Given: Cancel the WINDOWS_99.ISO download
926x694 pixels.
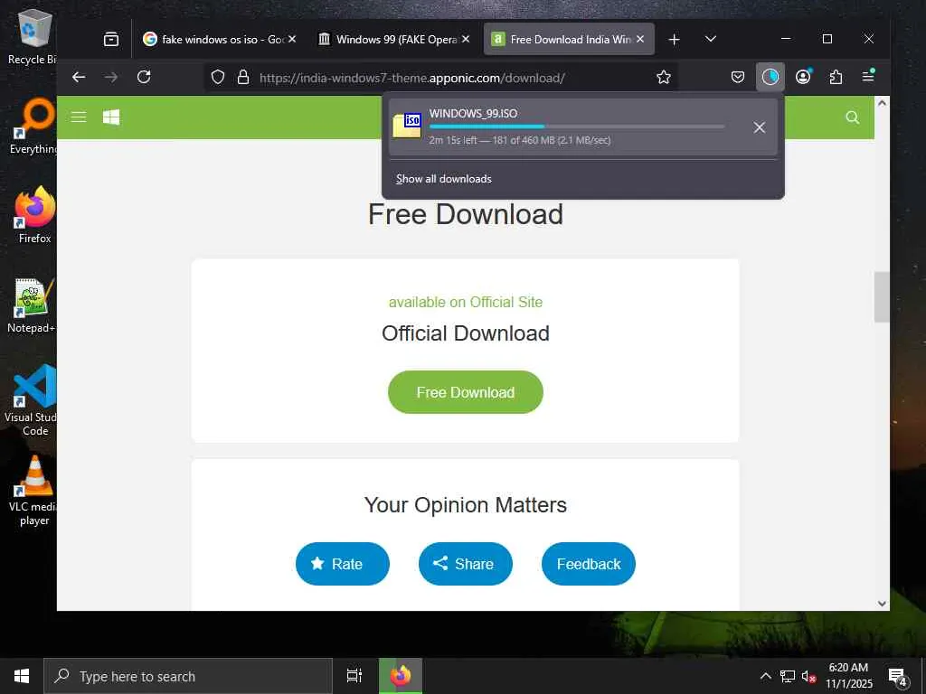Looking at the screenshot, I should [760, 127].
